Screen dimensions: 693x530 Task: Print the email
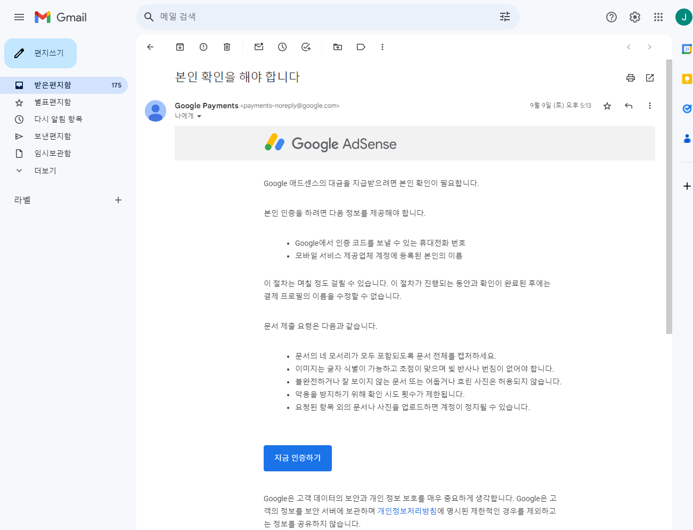click(631, 78)
